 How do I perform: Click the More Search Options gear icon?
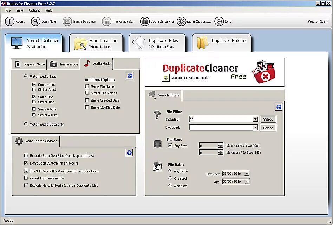(x=19, y=141)
